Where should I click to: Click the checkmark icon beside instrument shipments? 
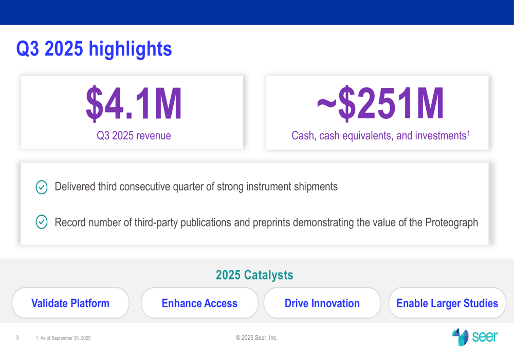click(42, 187)
